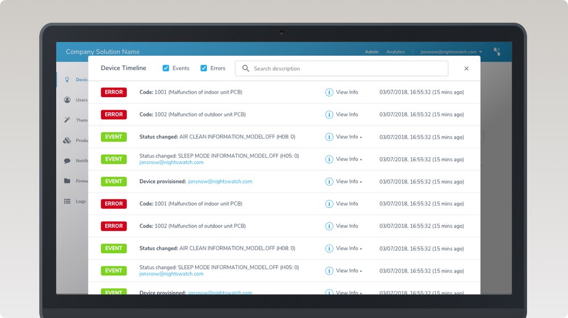Switch to the Admin header tab
The width and height of the screenshot is (568, 318).
tap(371, 52)
